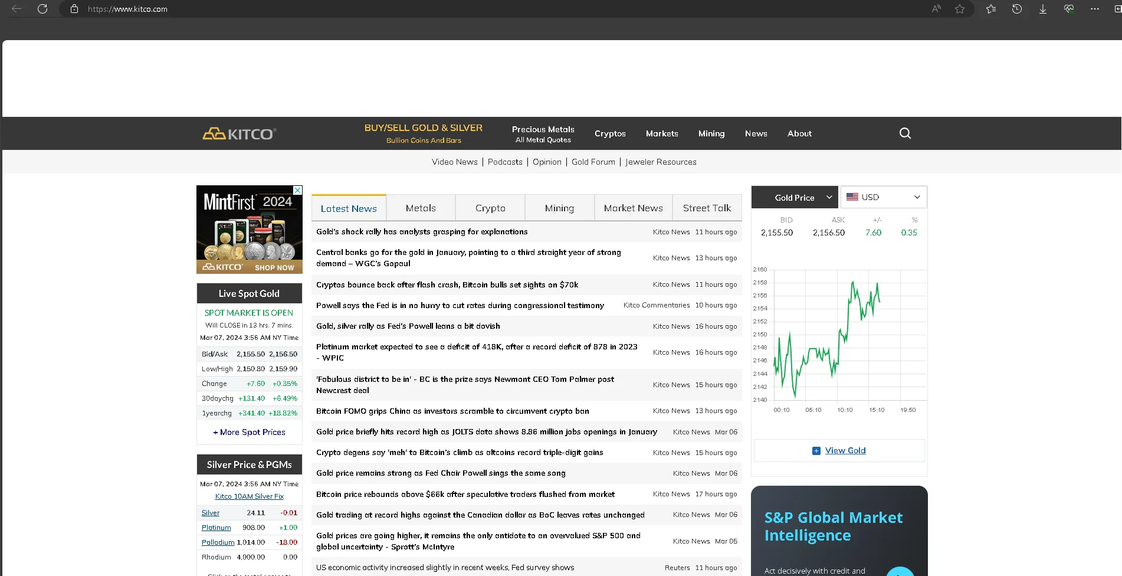The height and width of the screenshot is (576, 1122).
Task: Open gold record highs against Canadian dollar article
Action: coord(480,515)
